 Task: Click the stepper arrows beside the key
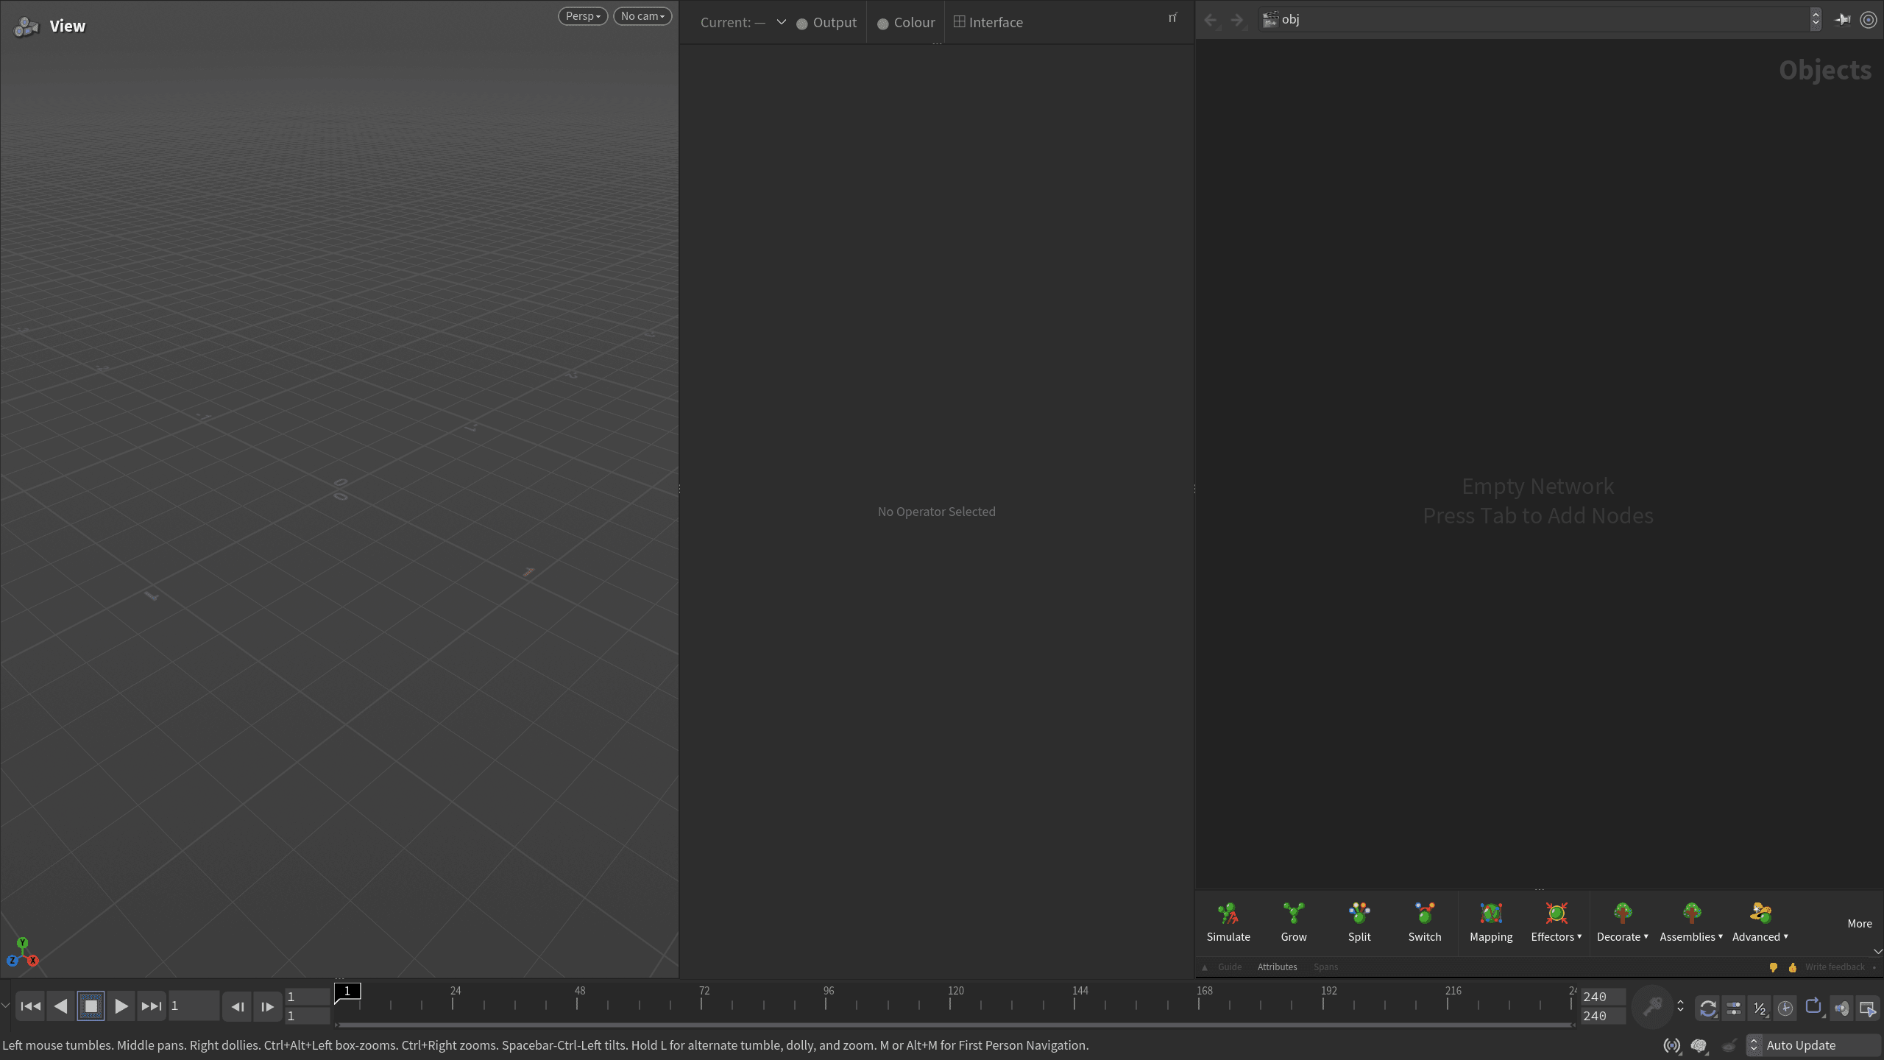(x=1680, y=1006)
